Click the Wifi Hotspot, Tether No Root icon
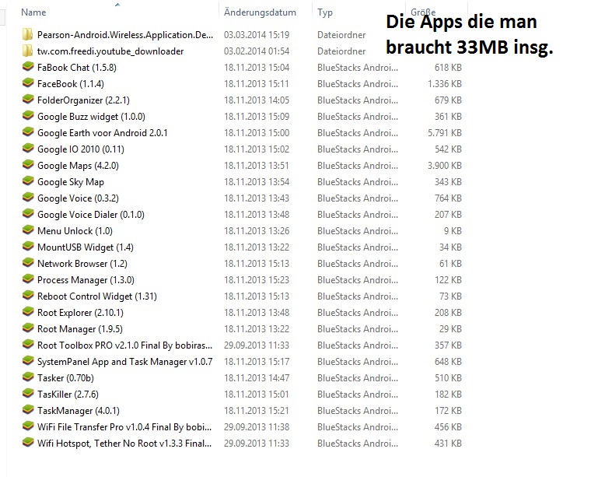The width and height of the screenshot is (605, 477). (x=28, y=443)
